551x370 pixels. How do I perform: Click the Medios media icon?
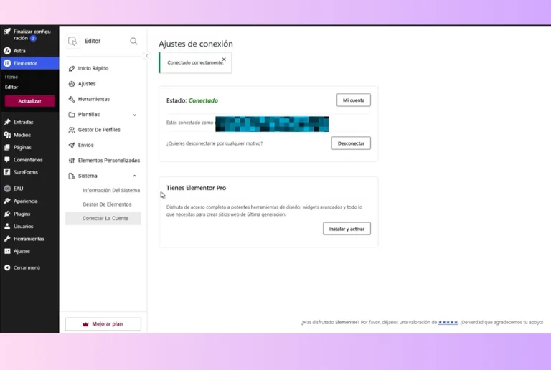click(x=7, y=135)
